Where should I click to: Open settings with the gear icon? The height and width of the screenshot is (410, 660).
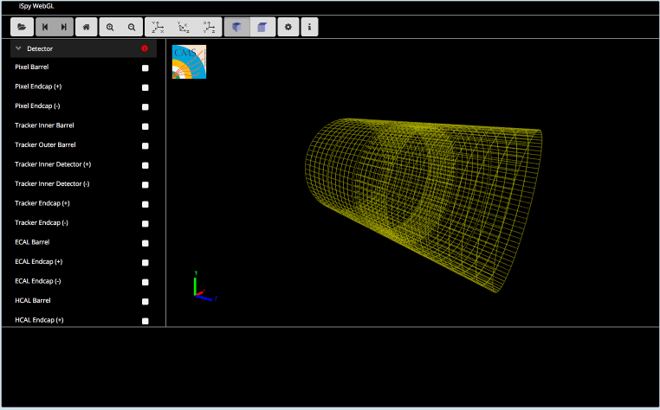(288, 27)
